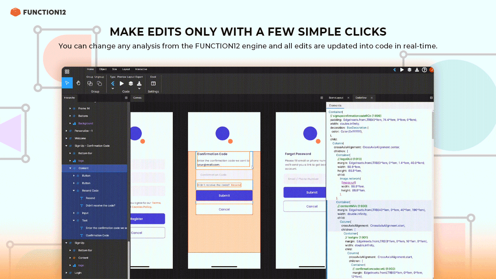
Task: Click the orange Resend link on canvas
Action: 236,185
